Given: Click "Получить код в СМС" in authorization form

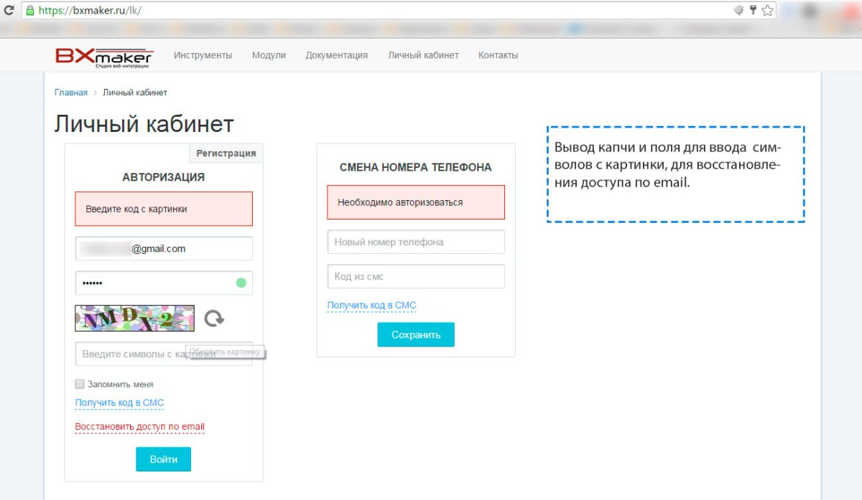Looking at the screenshot, I should point(119,402).
